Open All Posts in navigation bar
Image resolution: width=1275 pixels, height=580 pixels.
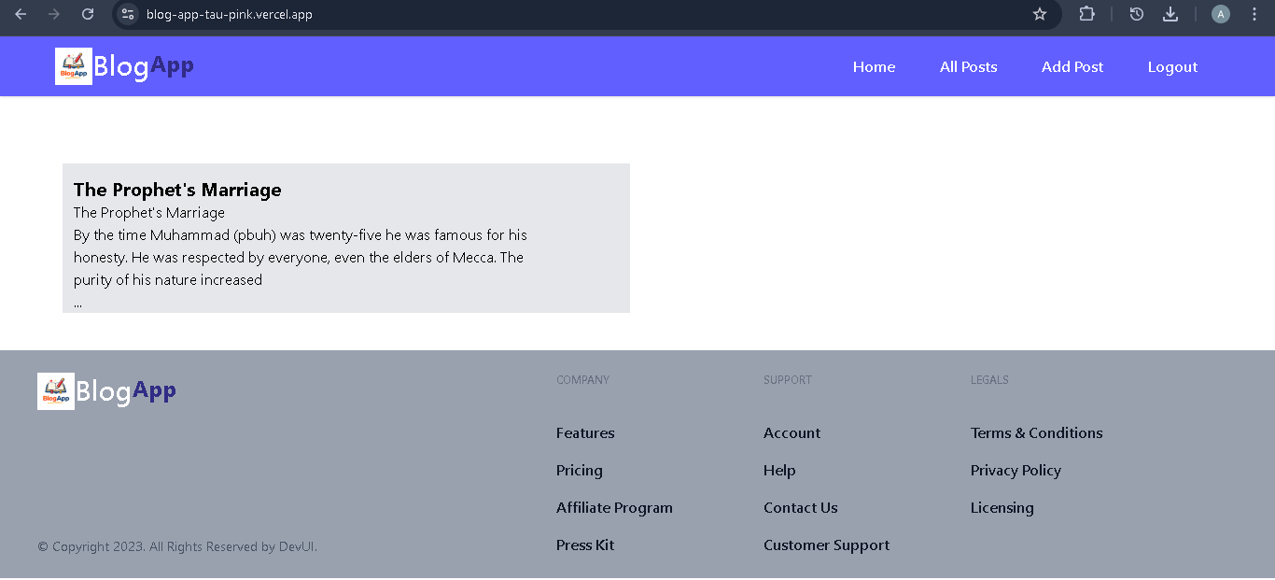point(968,67)
